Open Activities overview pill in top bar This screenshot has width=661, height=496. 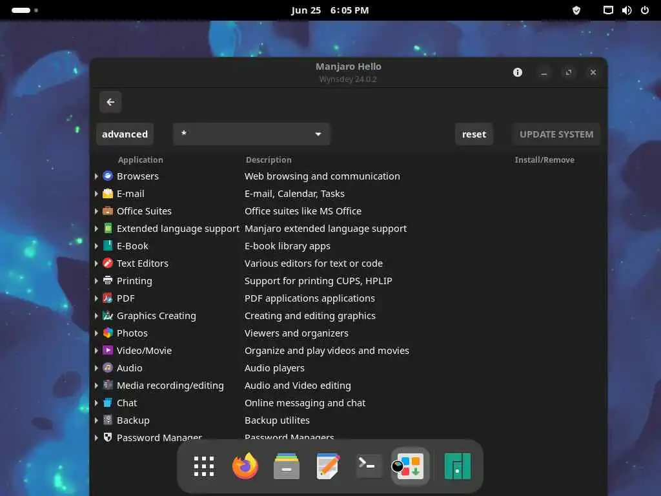[25, 10]
